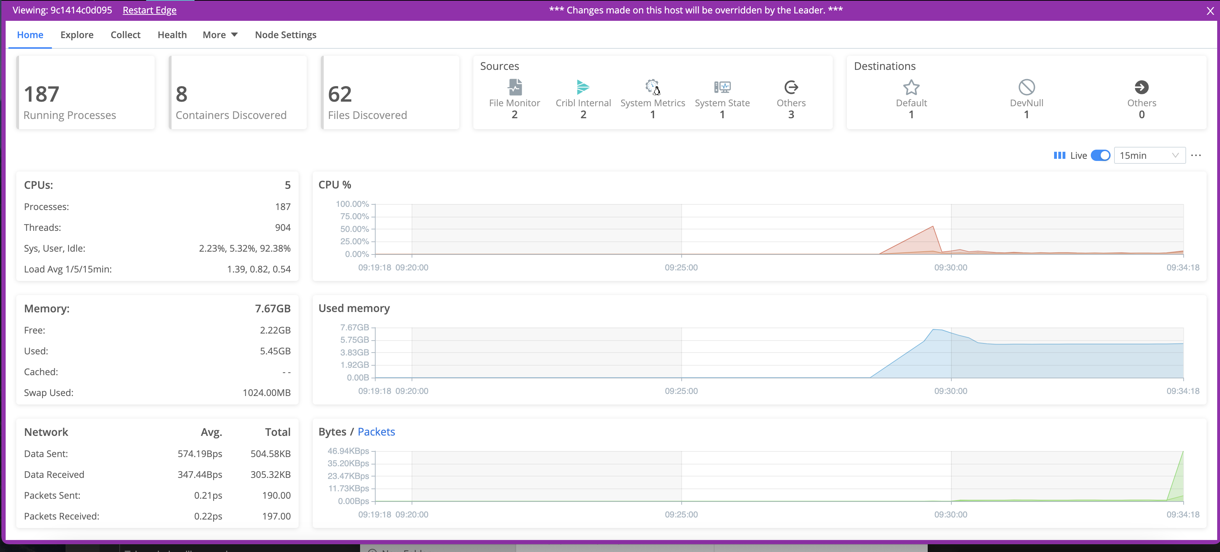Switch network chart to Packets
Screen dimensions: 1220x552
(376, 431)
